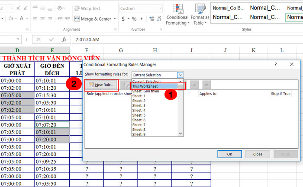Screen dimensions: 303x187
Task: Click Merge & Center button
Action: [x=93, y=19]
